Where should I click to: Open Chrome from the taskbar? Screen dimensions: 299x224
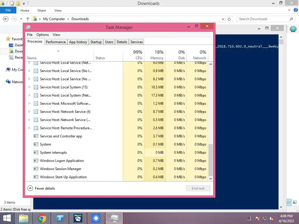[41, 218]
